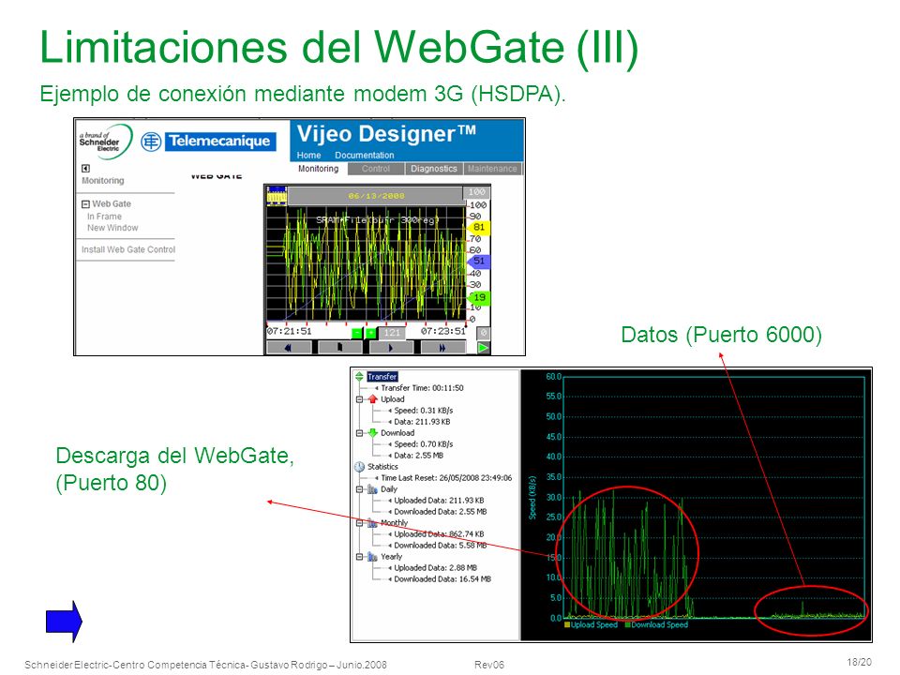Viewport: 900px width, 675px height.
Task: Click the rewind double-arrow trend button
Action: [289, 347]
